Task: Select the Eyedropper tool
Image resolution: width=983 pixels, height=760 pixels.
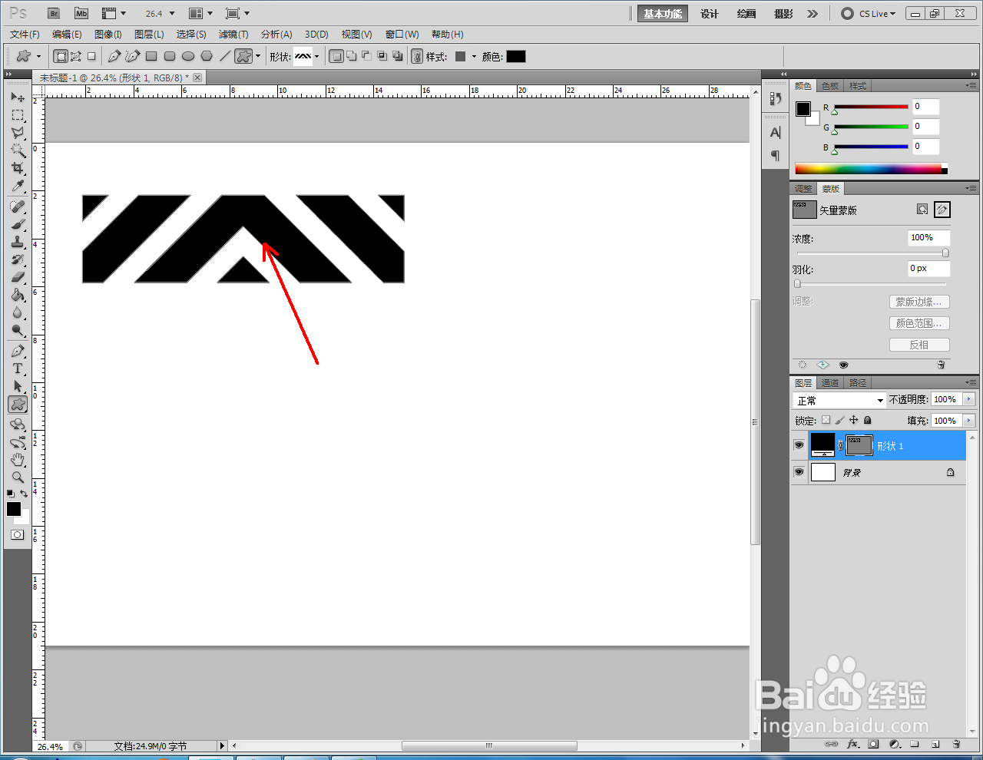Action: [18, 187]
